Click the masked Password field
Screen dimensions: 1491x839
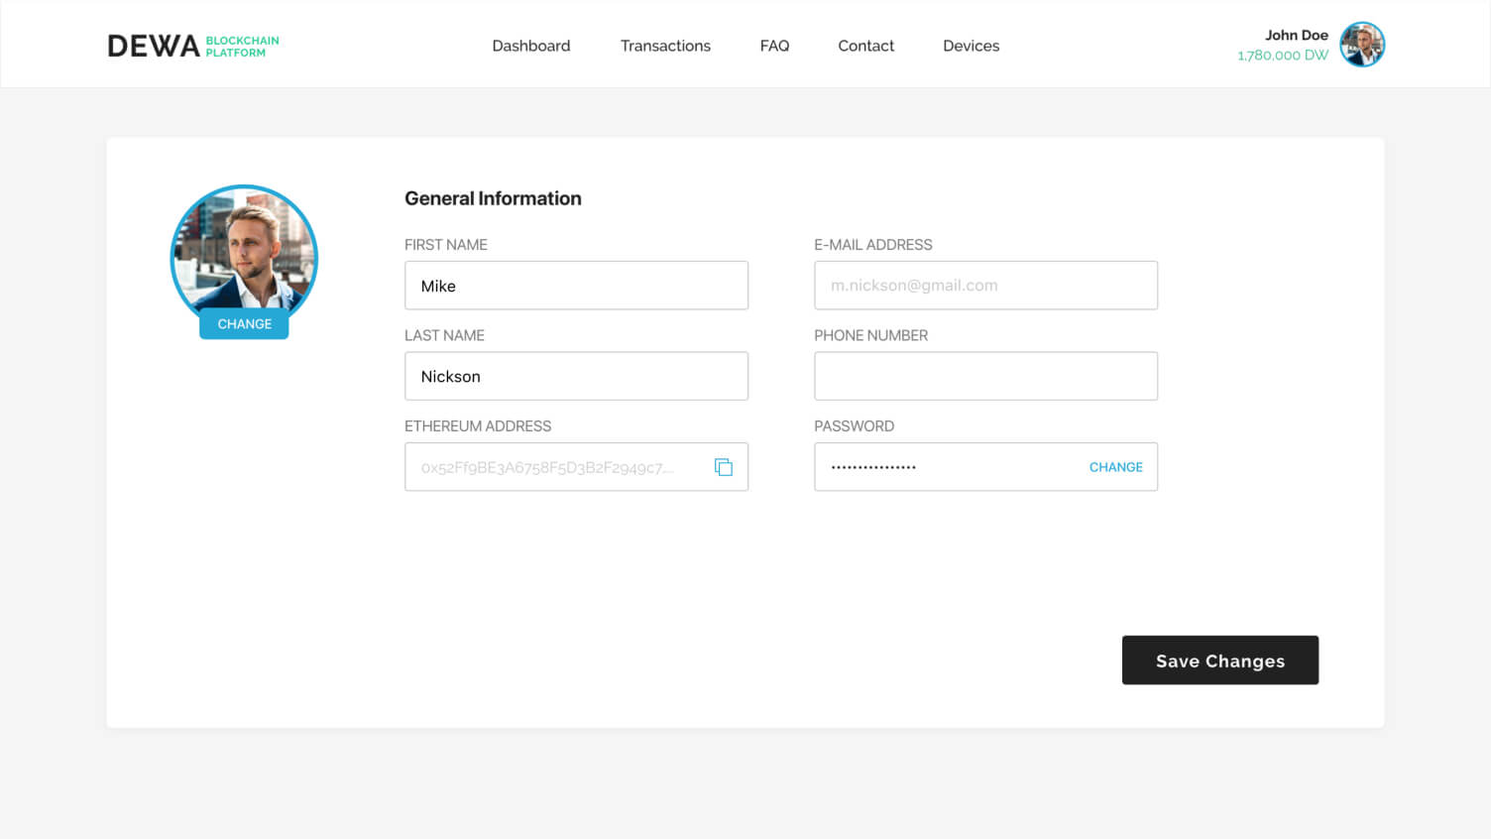click(942, 467)
